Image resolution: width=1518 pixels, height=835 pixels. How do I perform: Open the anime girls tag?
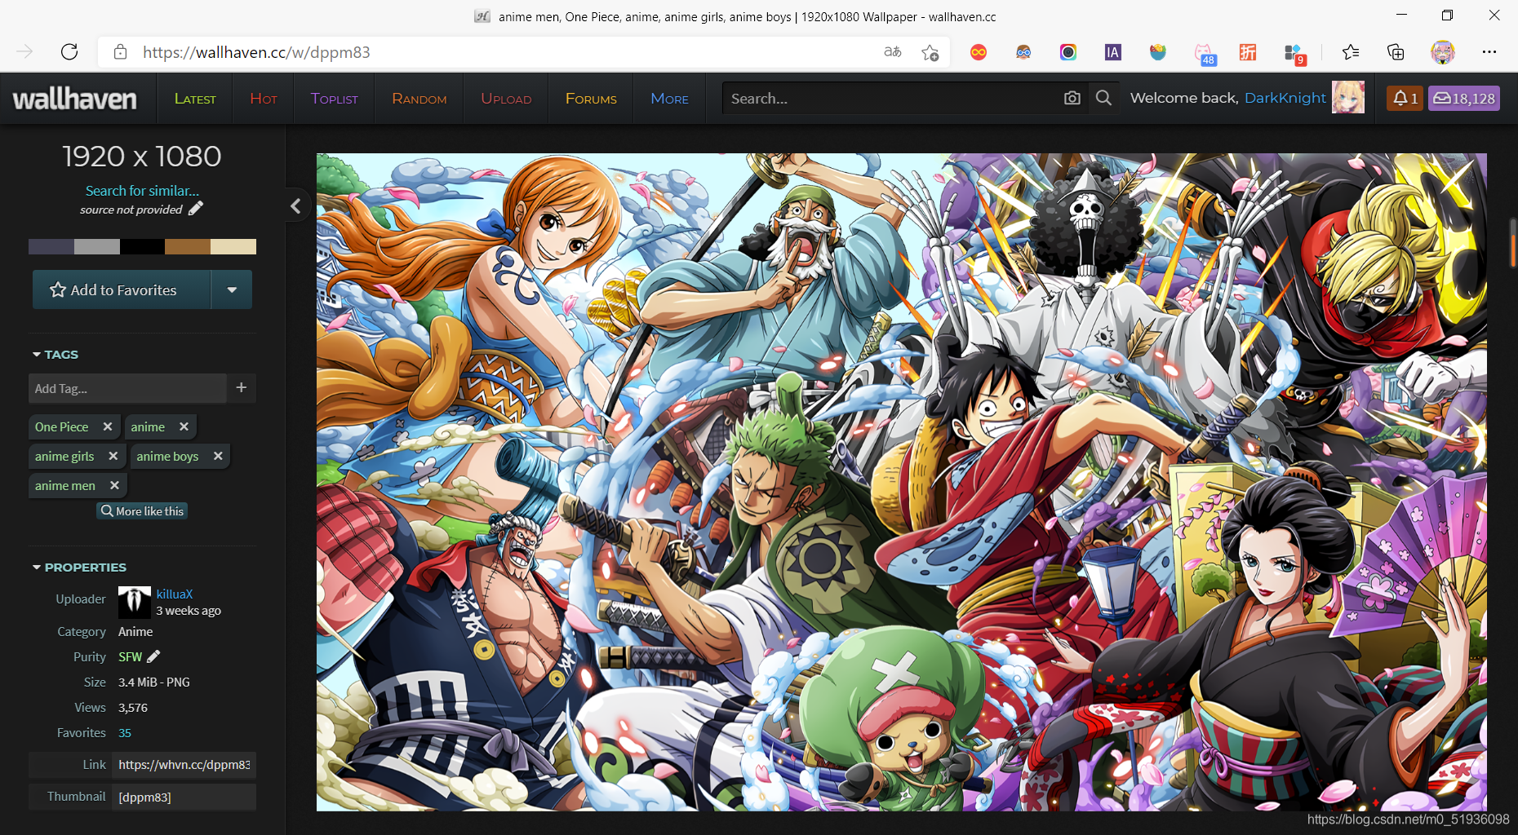tap(64, 456)
